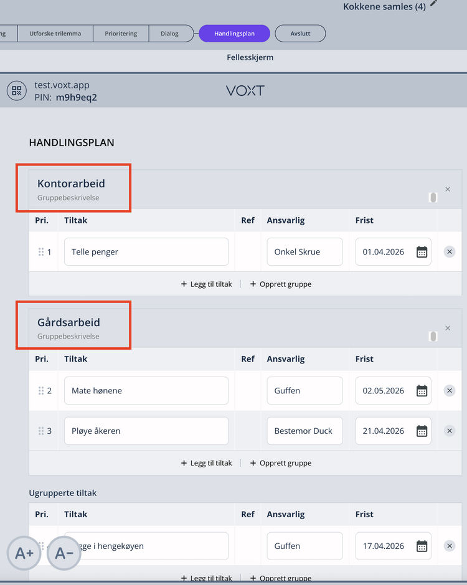The width and height of the screenshot is (467, 585).
Task: Go to the Avslutt step
Action: [x=300, y=34]
